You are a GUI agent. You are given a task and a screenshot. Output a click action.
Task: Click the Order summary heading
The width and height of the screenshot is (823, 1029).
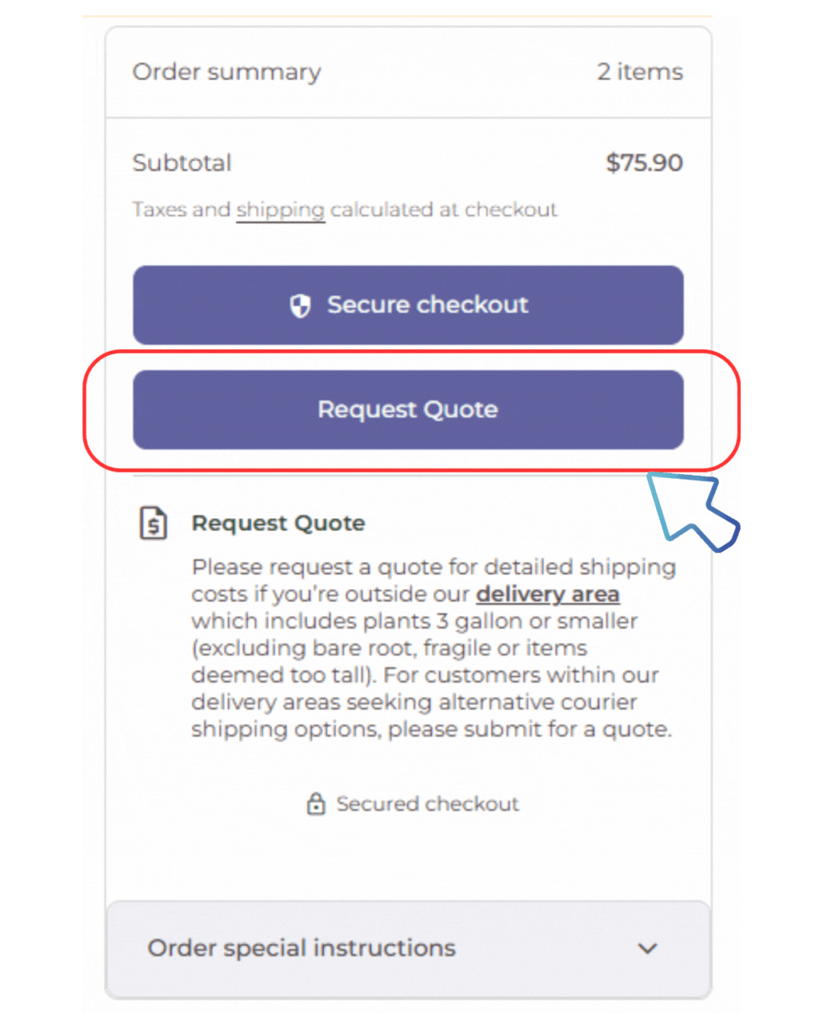pos(226,72)
